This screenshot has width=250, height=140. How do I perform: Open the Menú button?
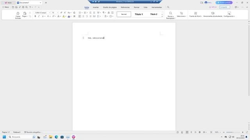5,7
